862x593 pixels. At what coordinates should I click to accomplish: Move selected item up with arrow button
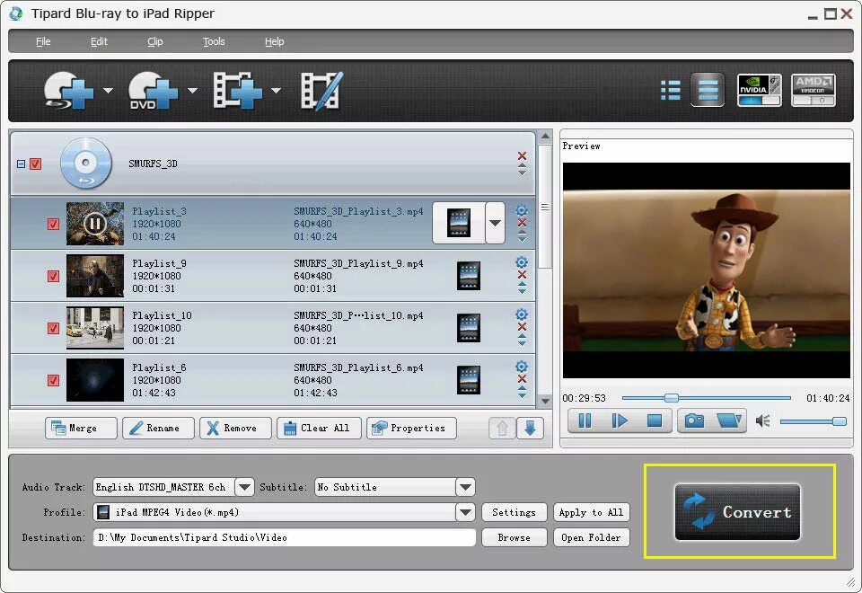[502, 428]
